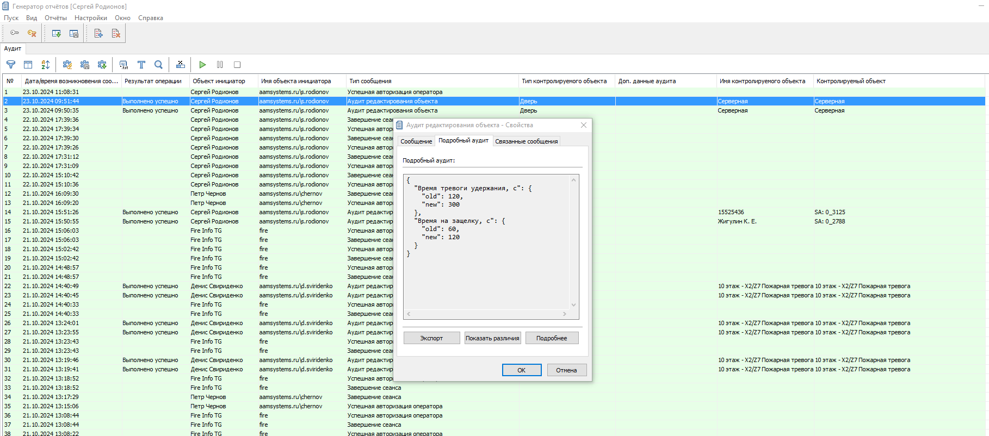Screen dimensions: 989x436
Task: Click Петр Чернов in row 12
Action: click(x=208, y=194)
